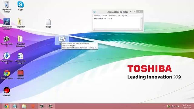The height and width of the screenshot is (109, 194).
Task: Click Notepad vertical scrollbar down arrow
Action: [x=141, y=27]
